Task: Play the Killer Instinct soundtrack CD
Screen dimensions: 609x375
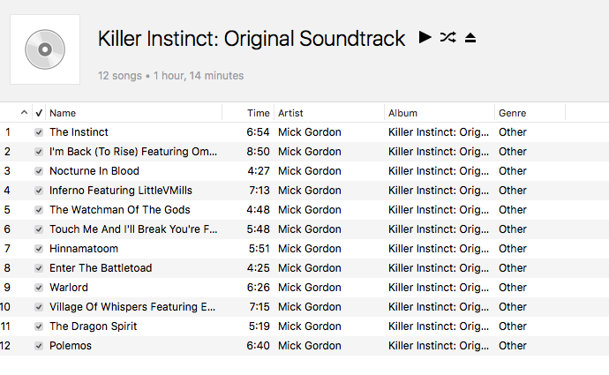Action: [x=425, y=37]
